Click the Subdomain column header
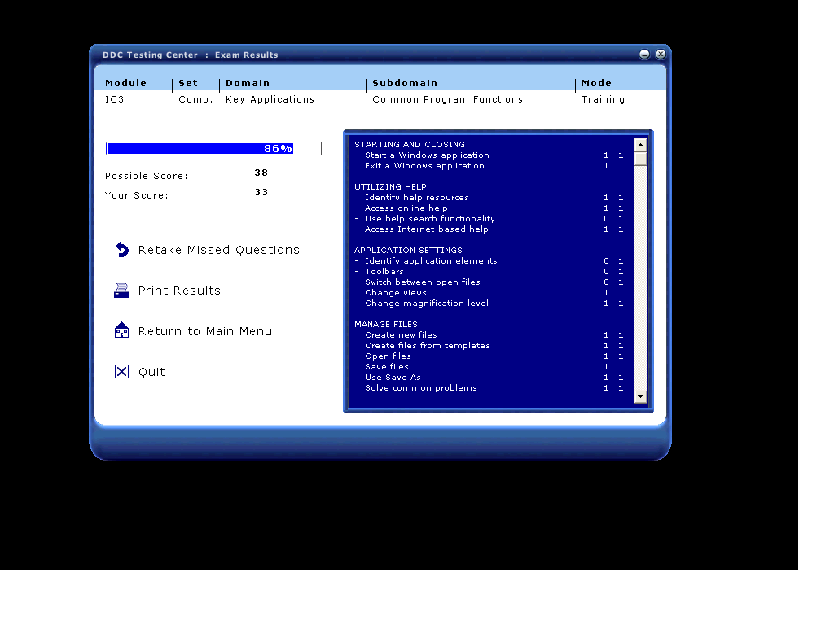Viewport: 834px width, 625px height. pyautogui.click(x=405, y=83)
